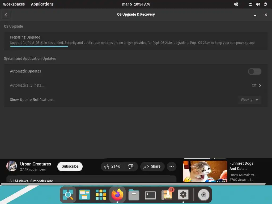This screenshot has width=272, height=204.
Task: Click the disc drive icon in dock
Action: 204,195
